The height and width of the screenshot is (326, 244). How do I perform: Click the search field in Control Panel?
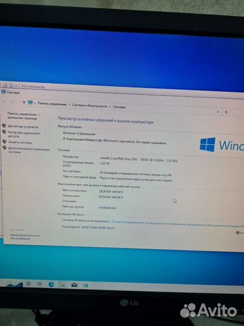[x=239, y=113]
